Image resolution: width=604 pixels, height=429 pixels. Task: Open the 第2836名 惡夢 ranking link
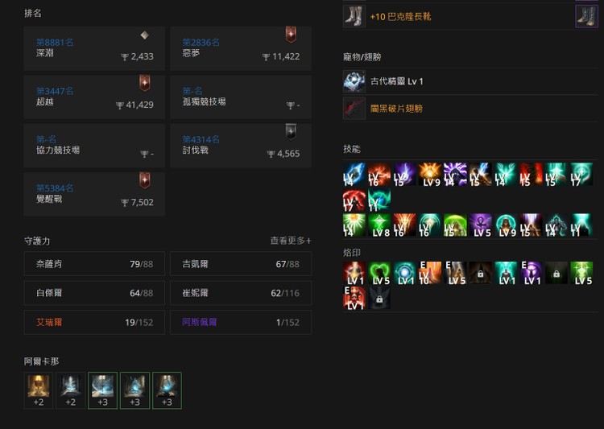pos(201,43)
